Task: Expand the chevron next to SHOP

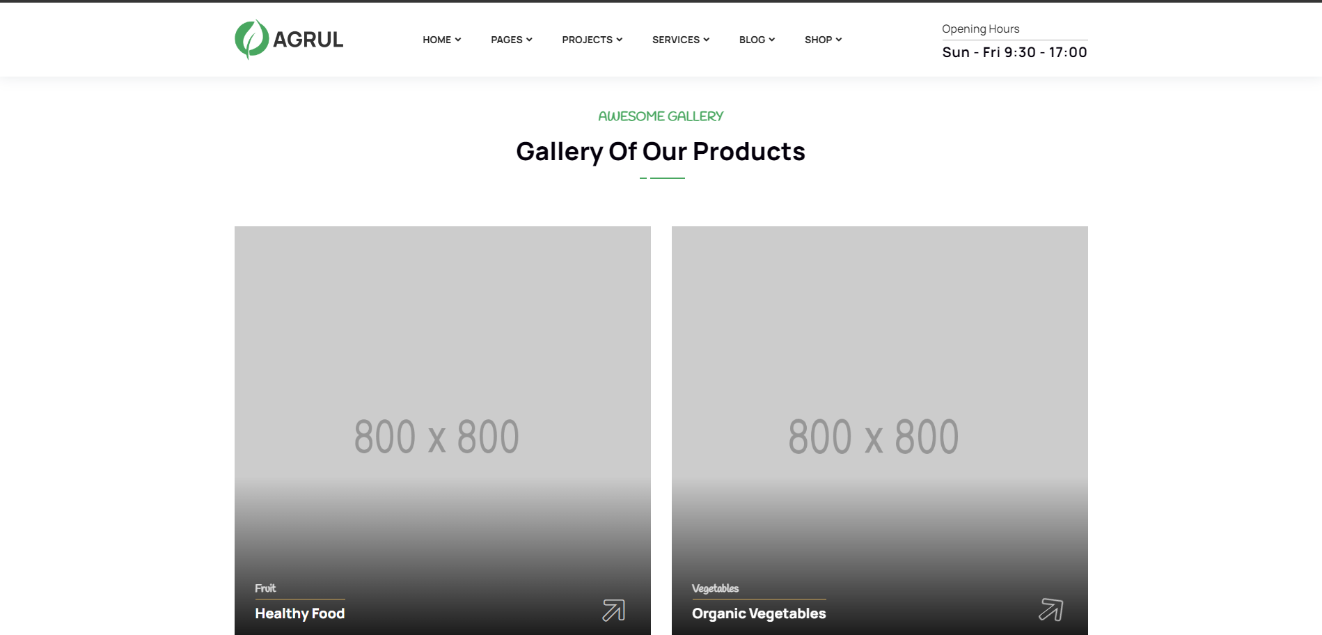Action: pos(839,40)
